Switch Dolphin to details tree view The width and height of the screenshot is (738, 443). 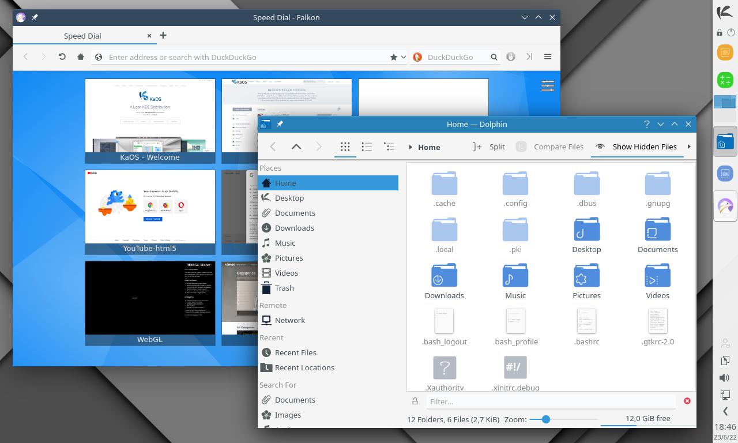[x=389, y=147]
